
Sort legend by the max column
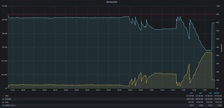tap(200, 93)
